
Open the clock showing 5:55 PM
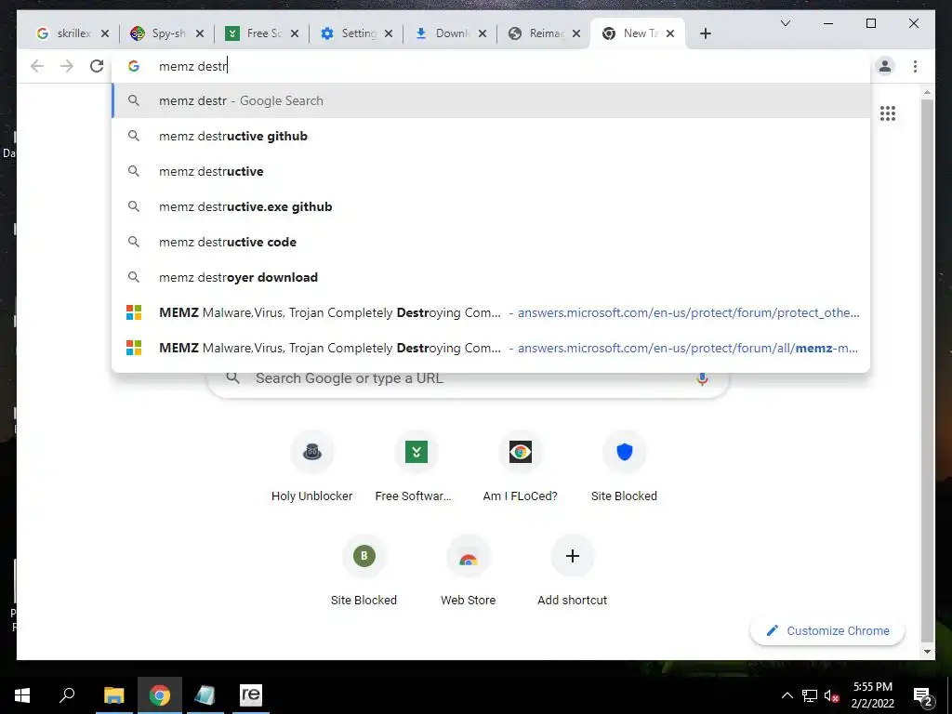(x=872, y=695)
